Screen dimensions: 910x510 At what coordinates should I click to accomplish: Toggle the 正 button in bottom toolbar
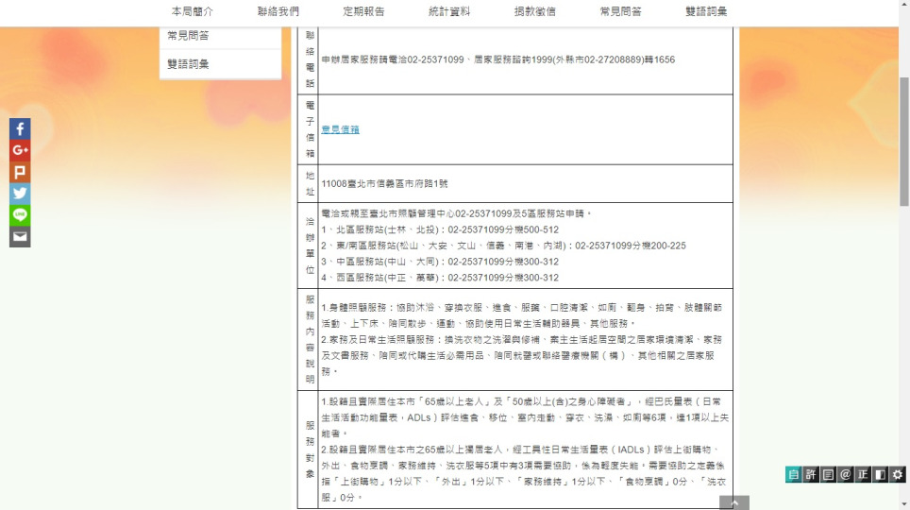[x=863, y=475]
